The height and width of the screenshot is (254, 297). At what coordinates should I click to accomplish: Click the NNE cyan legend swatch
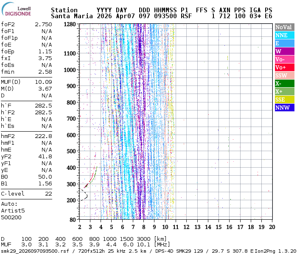(283, 35)
